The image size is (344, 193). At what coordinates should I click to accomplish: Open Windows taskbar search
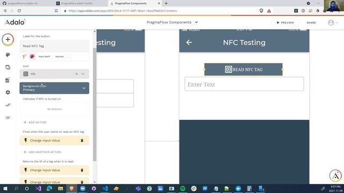tap(16, 188)
